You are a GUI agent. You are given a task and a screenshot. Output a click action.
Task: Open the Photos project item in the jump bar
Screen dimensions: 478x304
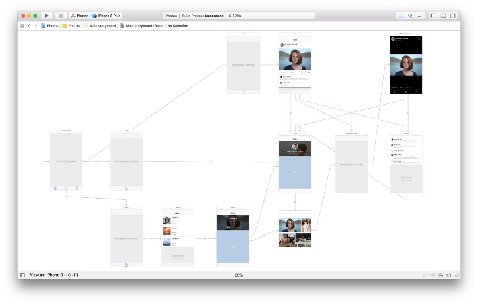(50, 26)
